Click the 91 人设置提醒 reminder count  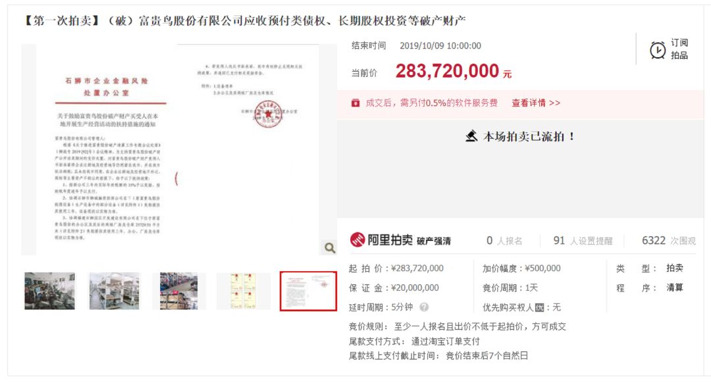coord(583,241)
